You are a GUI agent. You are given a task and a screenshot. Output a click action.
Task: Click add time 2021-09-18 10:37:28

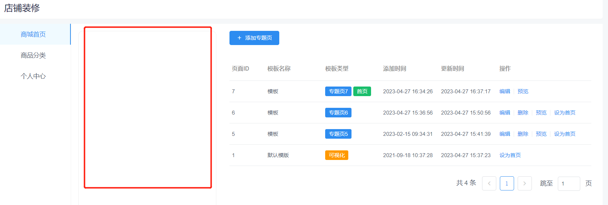[x=408, y=155]
